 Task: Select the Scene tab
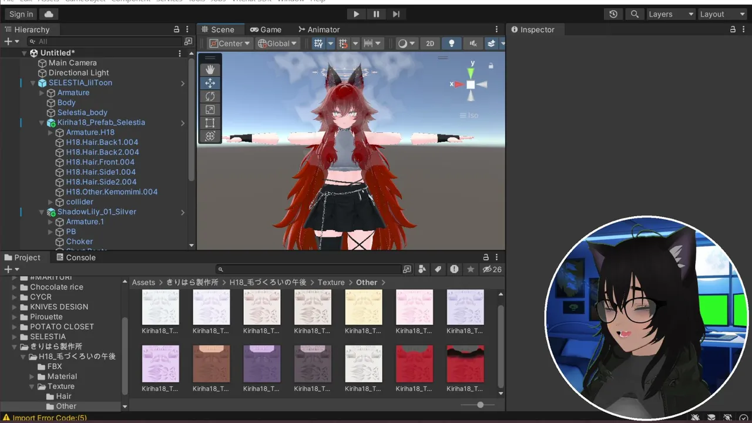pos(218,29)
